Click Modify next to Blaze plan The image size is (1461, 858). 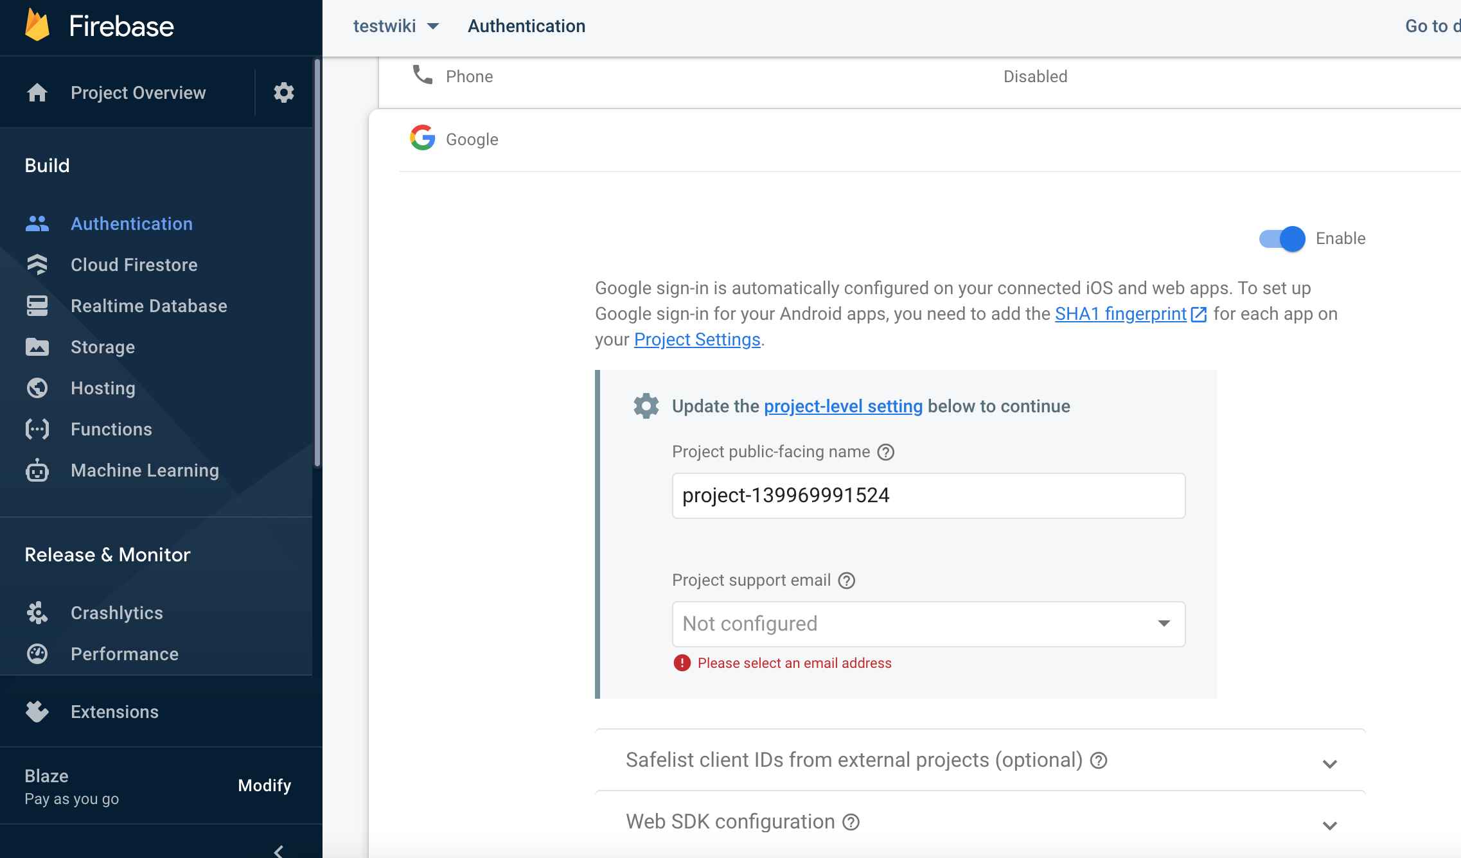tap(264, 785)
